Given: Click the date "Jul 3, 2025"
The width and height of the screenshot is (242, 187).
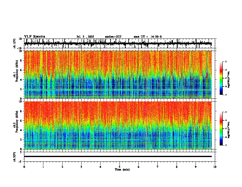Looking at the screenshot, I should (x=85, y=37).
